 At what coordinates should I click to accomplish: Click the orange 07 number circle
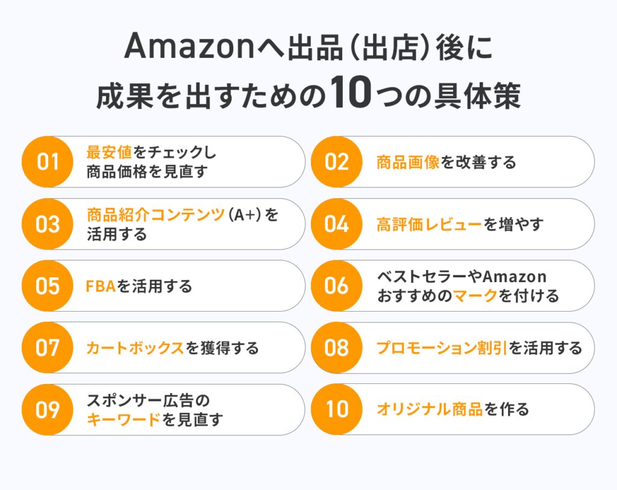point(47,348)
